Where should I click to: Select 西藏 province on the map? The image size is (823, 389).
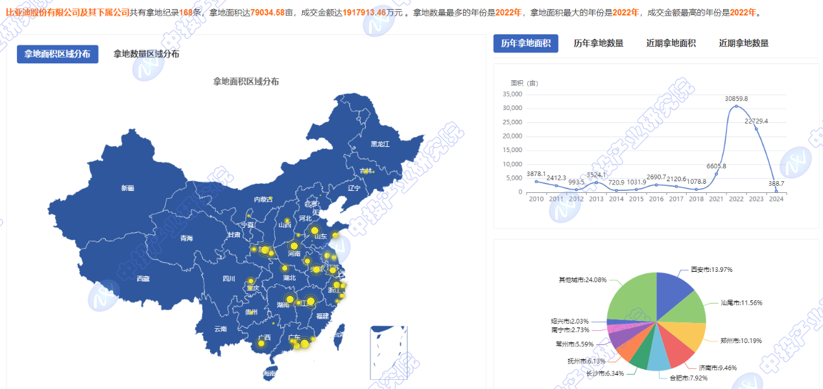point(143,278)
